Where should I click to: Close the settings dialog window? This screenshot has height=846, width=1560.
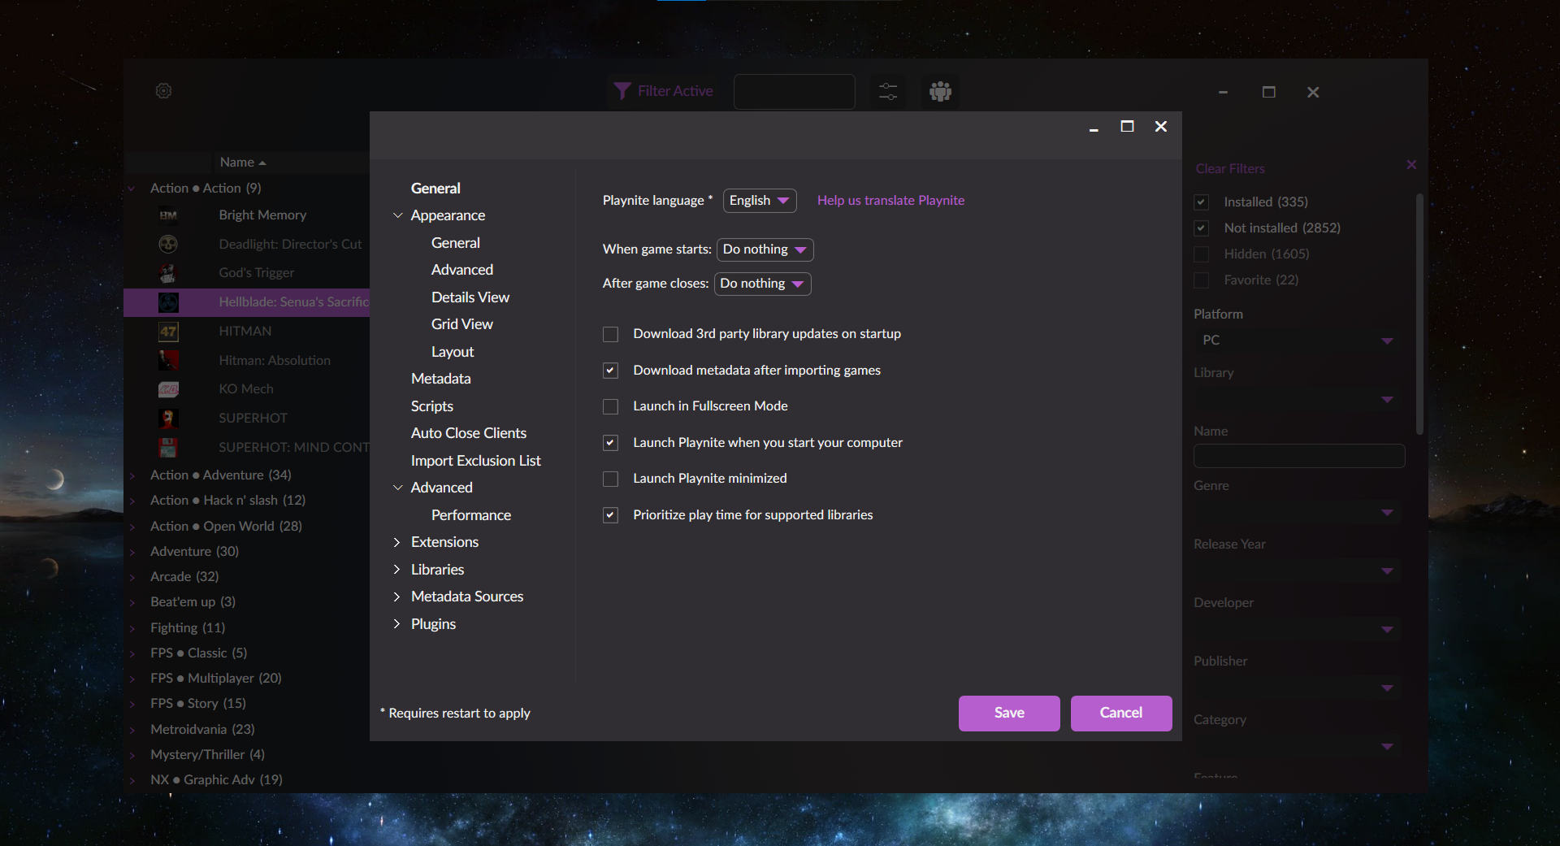point(1161,126)
